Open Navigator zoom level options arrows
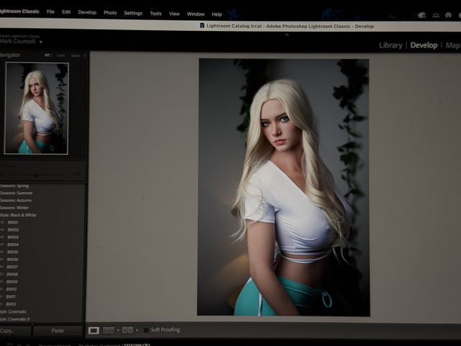The width and height of the screenshot is (461, 346). [x=85, y=56]
